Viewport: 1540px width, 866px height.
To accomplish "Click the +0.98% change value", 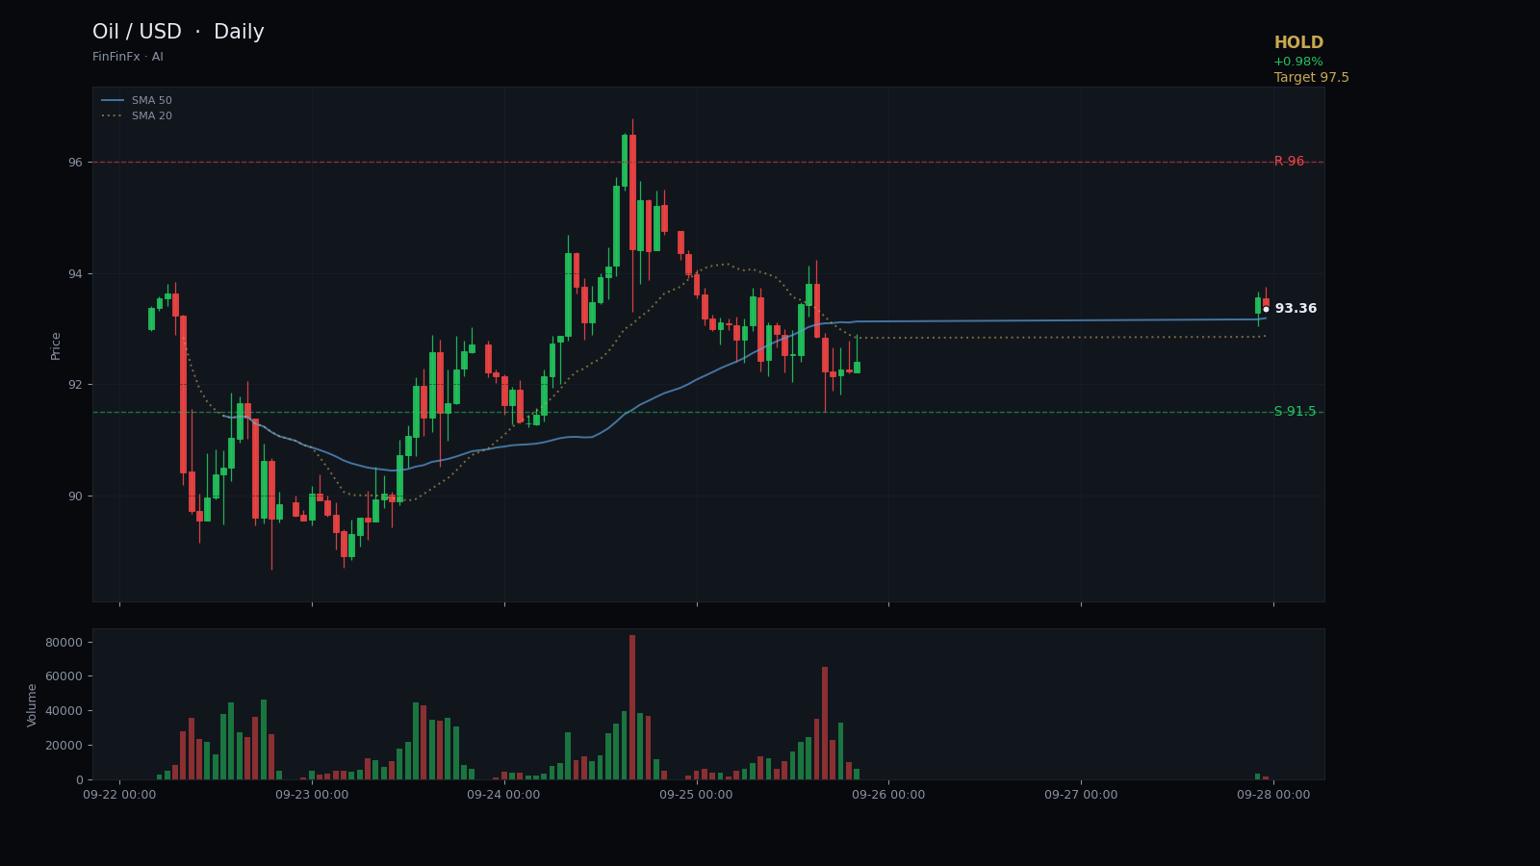I will click(x=1298, y=62).
